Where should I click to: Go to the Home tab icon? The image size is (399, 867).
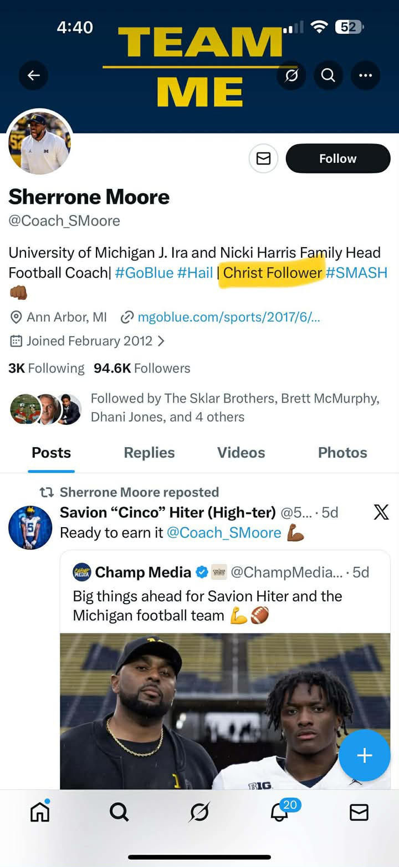click(40, 812)
